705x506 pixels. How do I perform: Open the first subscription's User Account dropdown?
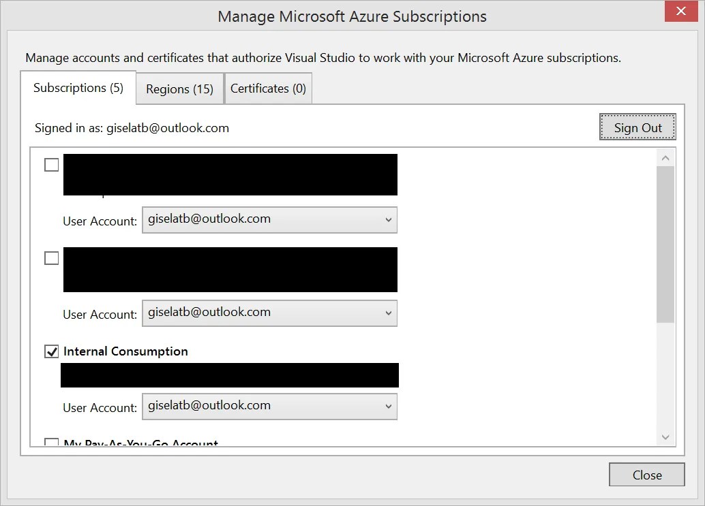(x=270, y=219)
